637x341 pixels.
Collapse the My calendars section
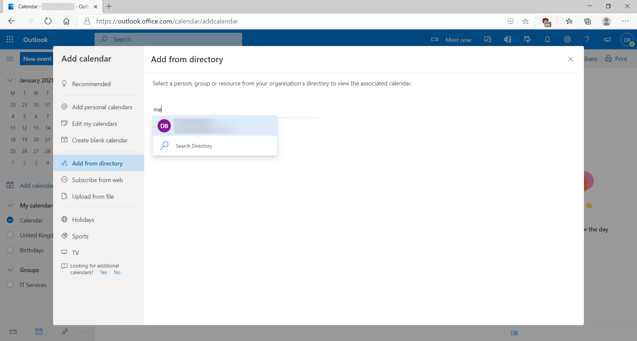click(10, 205)
